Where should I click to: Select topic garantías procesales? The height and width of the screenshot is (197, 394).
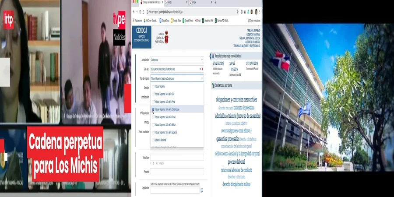pyautogui.click(x=228, y=139)
